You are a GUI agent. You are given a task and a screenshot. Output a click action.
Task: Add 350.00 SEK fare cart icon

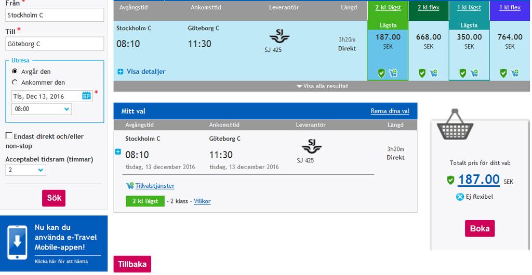474,73
